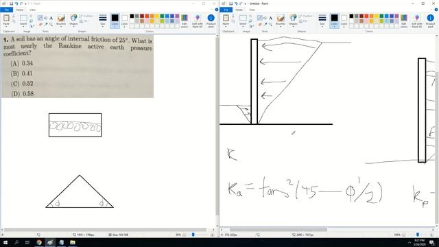Click Undo arrow in right Paint title bar
439x247 pixels.
click(236, 3)
